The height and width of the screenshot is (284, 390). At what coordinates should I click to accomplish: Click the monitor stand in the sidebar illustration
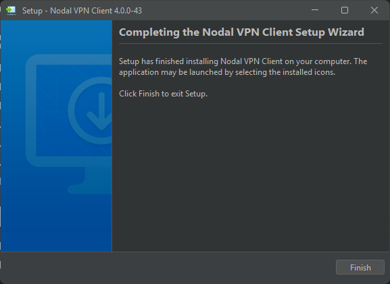[90, 181]
